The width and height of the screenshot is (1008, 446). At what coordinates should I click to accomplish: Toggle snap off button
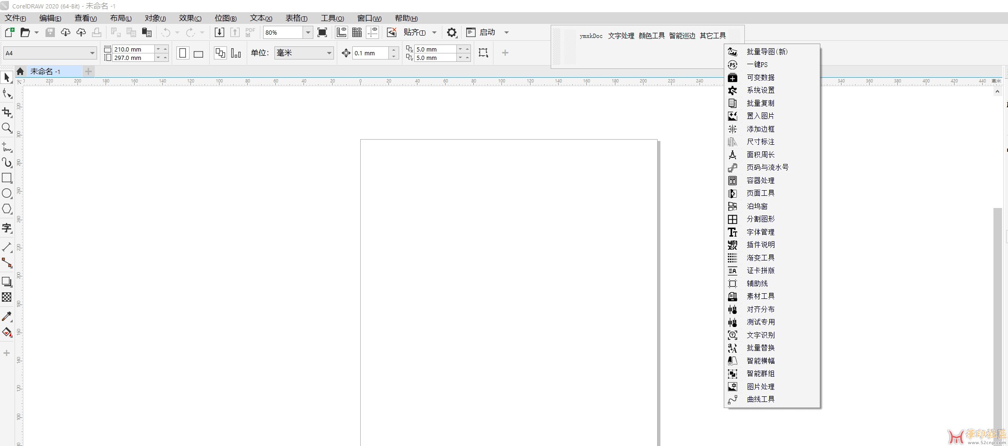pyautogui.click(x=392, y=32)
